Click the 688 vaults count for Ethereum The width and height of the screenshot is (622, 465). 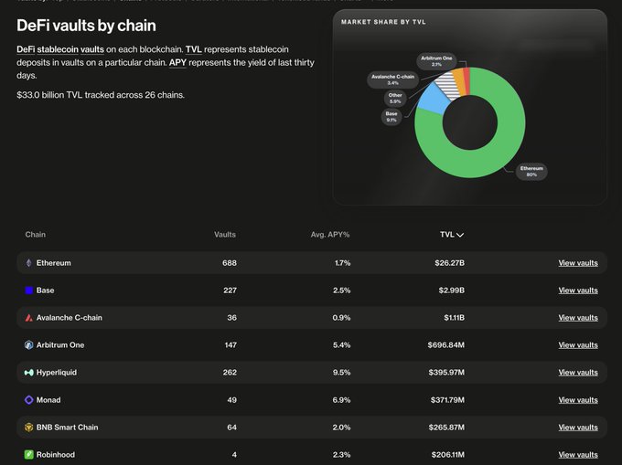[x=230, y=263]
